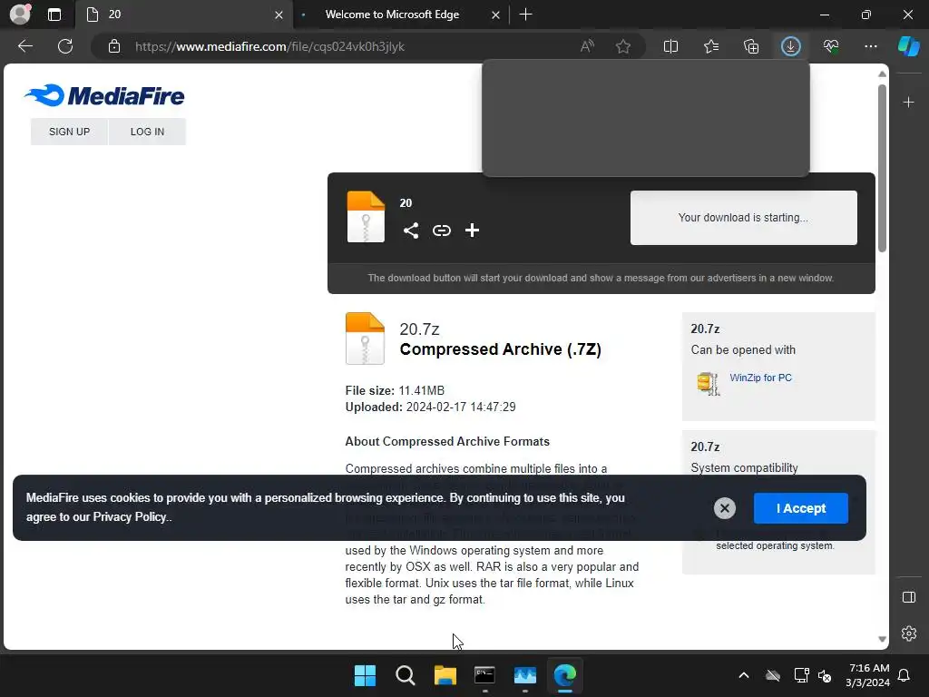Click the WinZip icon in sidebar

[x=708, y=384]
